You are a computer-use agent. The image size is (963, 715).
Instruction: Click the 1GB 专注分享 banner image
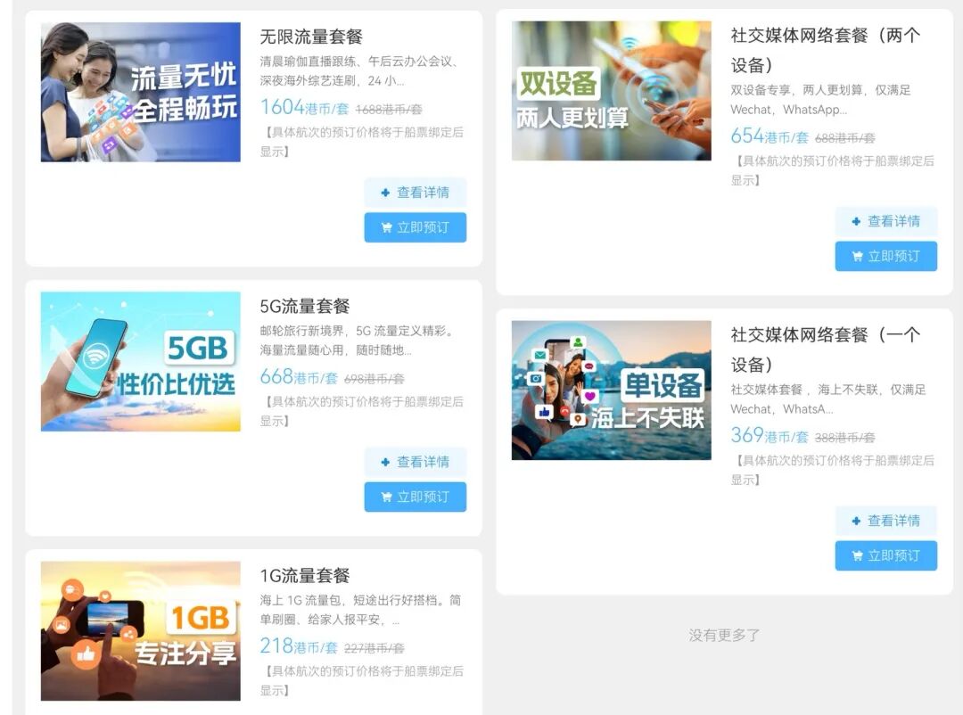(141, 630)
